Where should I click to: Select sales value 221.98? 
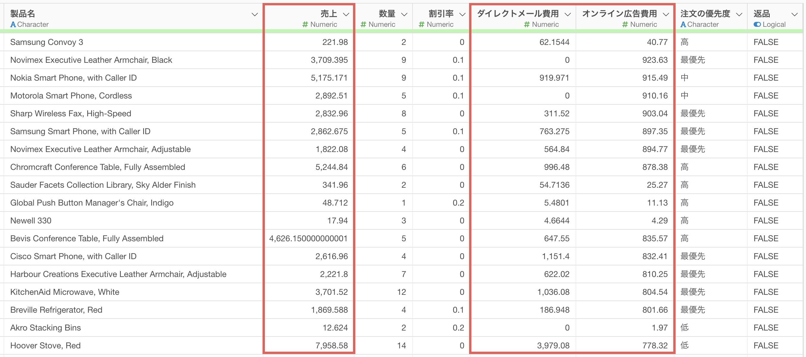(335, 42)
